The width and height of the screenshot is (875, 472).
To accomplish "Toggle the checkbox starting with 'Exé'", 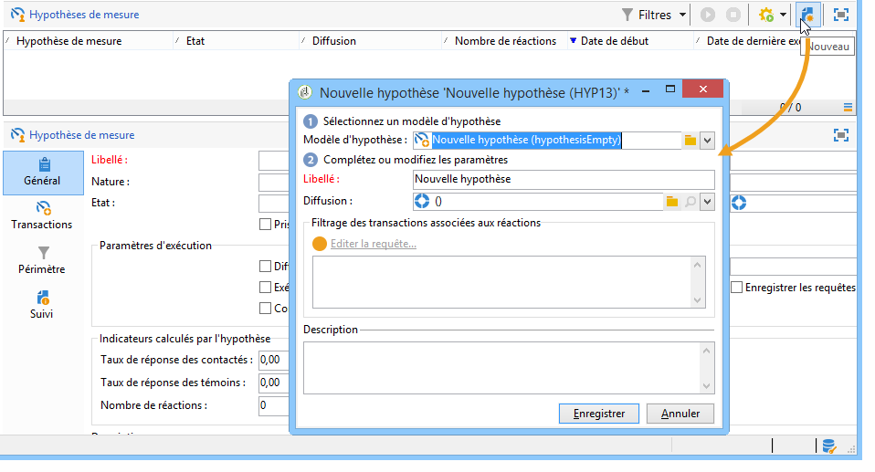I will click(x=265, y=288).
